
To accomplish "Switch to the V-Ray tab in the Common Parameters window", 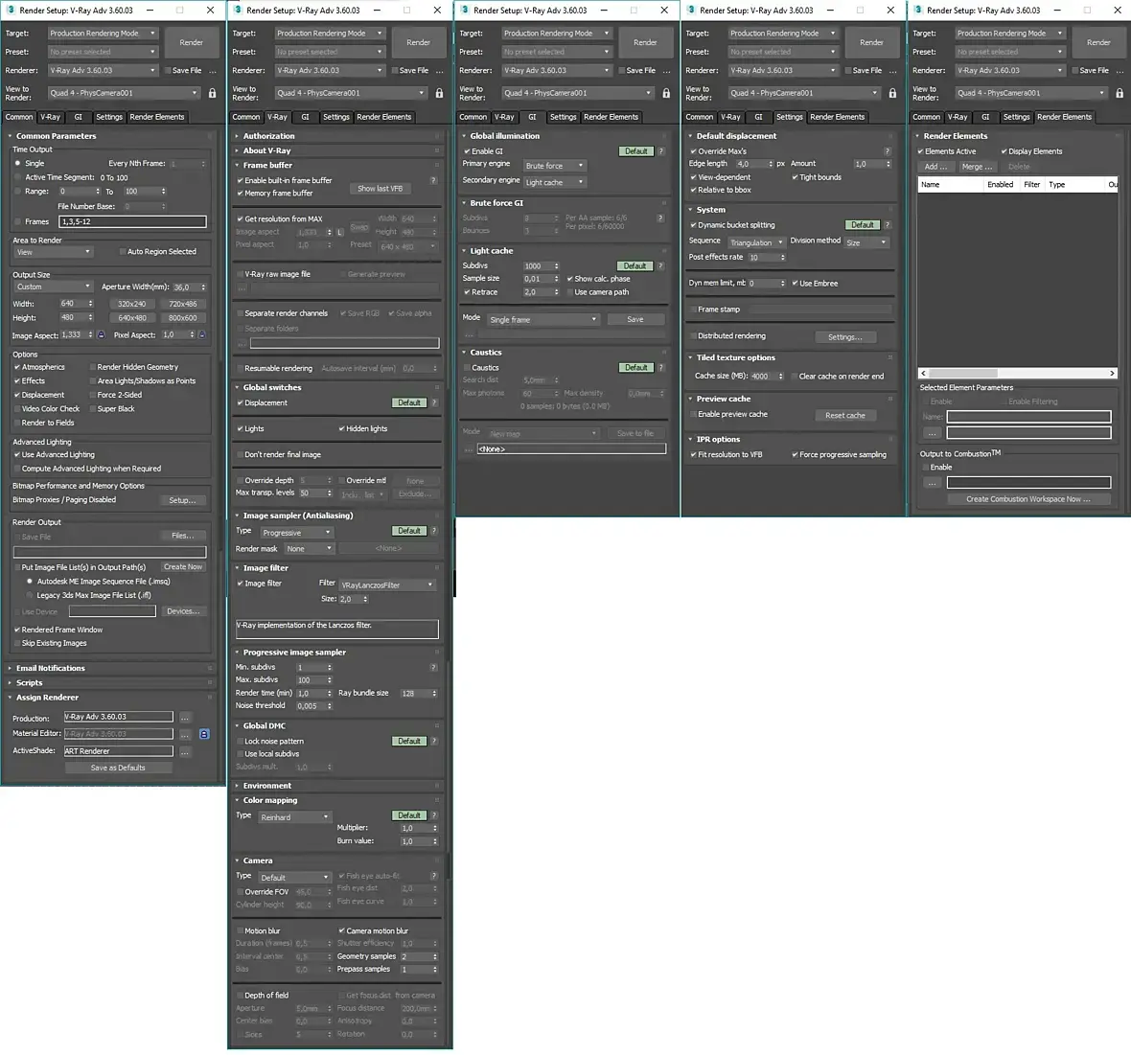I will [50, 117].
